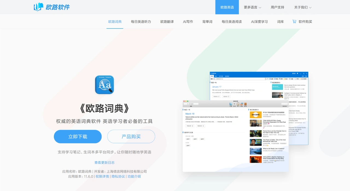
Task: Open the 词库 tab
Action: [280, 21]
